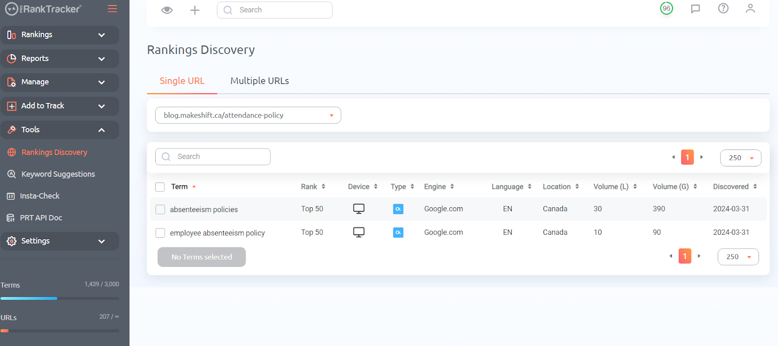Viewport: 778px width, 346px height.
Task: Go to next page in top pagination
Action: coord(702,157)
